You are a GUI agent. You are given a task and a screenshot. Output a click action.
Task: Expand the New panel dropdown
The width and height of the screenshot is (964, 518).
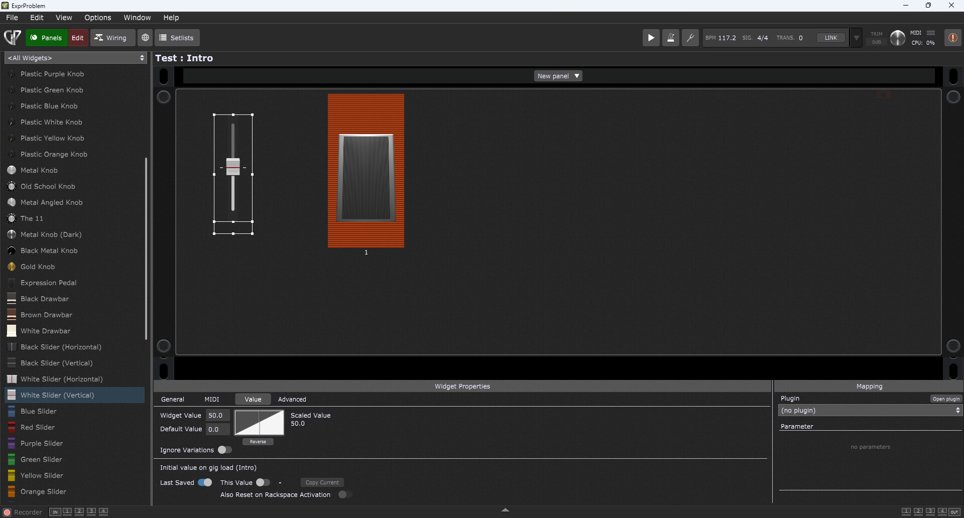558,76
